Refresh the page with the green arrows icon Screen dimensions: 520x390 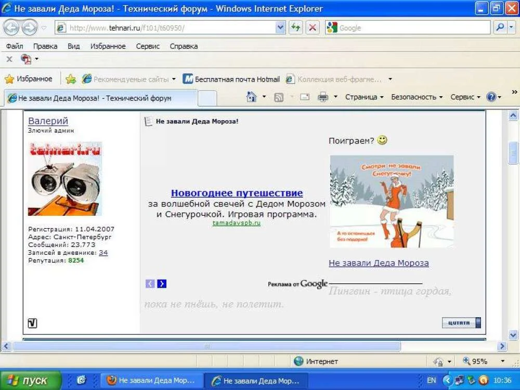point(295,28)
